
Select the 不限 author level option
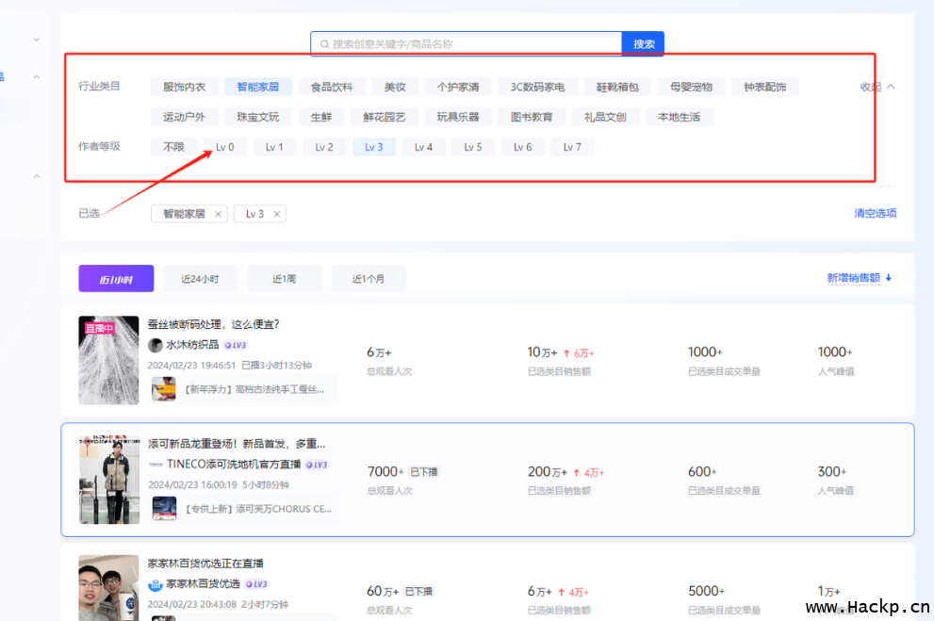[173, 147]
